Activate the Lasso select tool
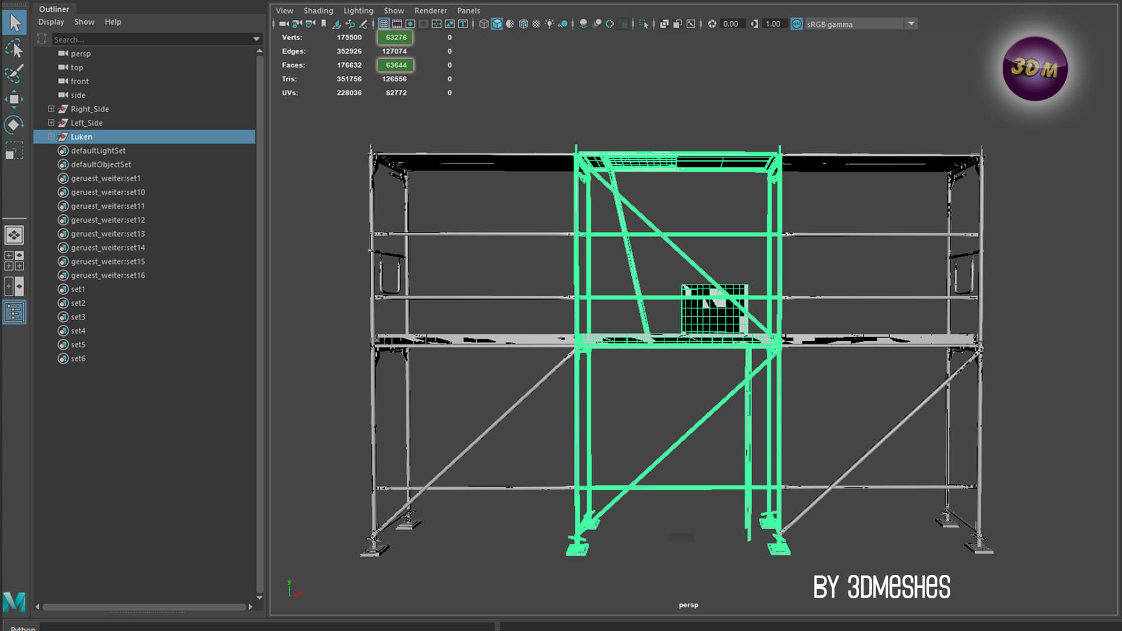1122x631 pixels. coord(15,48)
